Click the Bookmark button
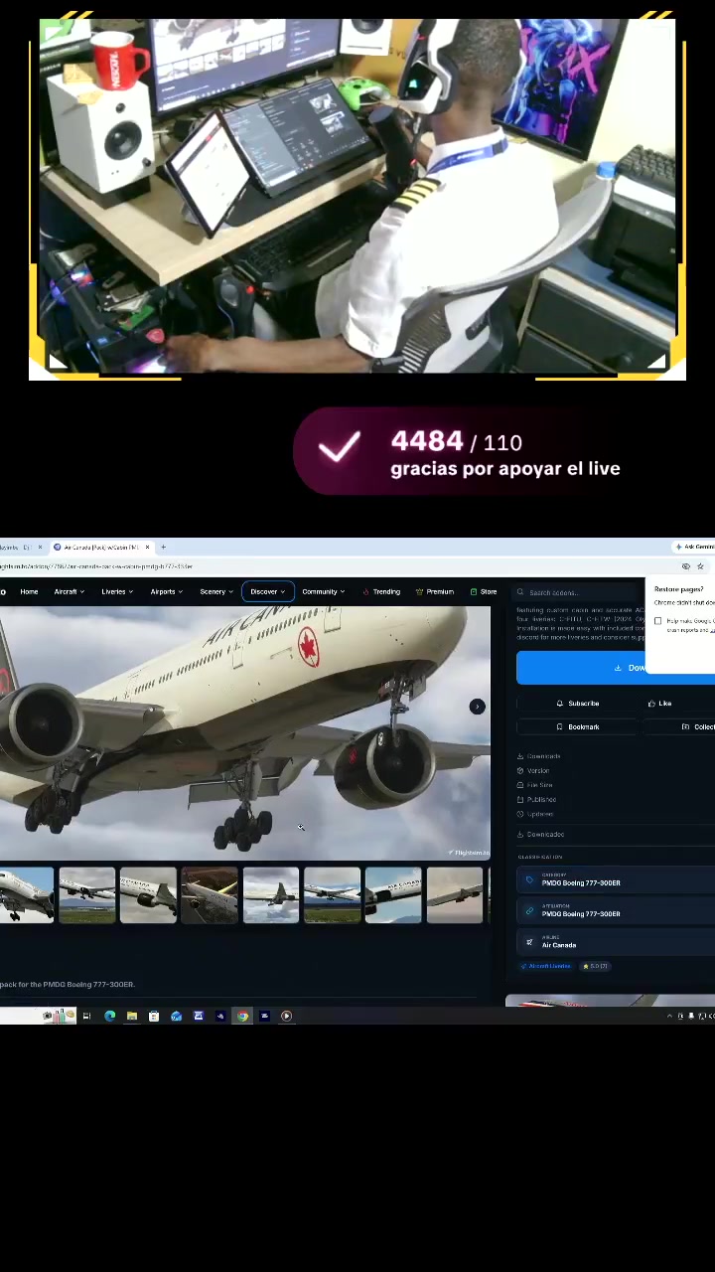Image resolution: width=715 pixels, height=1272 pixels. 577,727
